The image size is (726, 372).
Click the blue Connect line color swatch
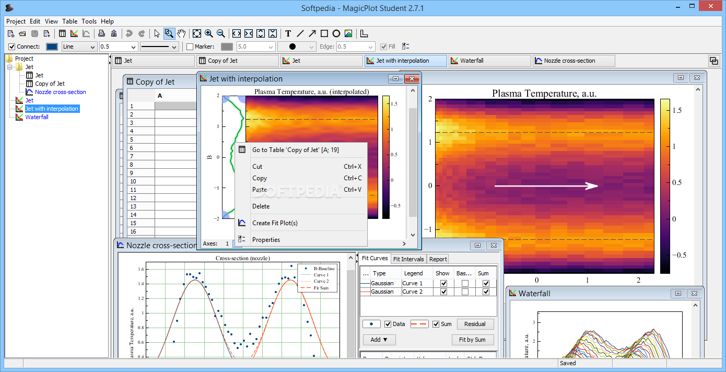point(52,47)
